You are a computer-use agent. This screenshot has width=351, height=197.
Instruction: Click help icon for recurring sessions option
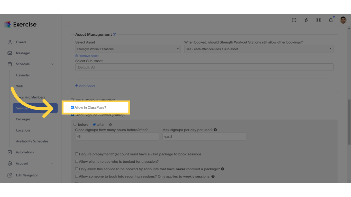tap(213, 176)
